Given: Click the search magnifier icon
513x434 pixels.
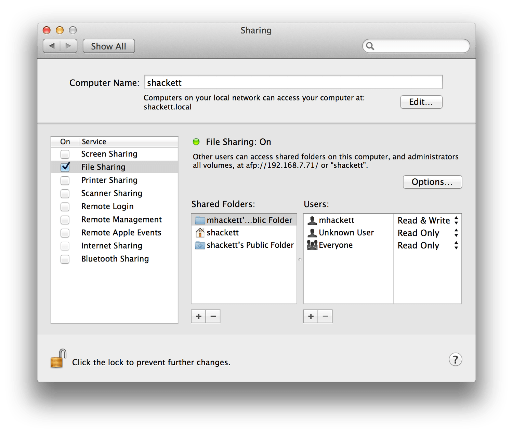Looking at the screenshot, I should [370, 46].
